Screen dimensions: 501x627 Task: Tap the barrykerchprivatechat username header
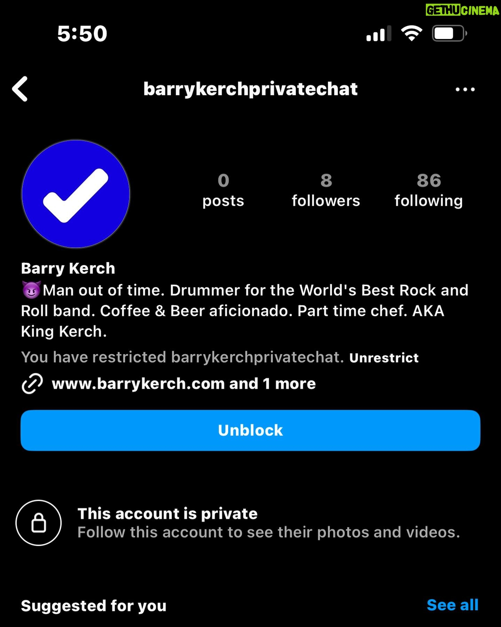[250, 89]
